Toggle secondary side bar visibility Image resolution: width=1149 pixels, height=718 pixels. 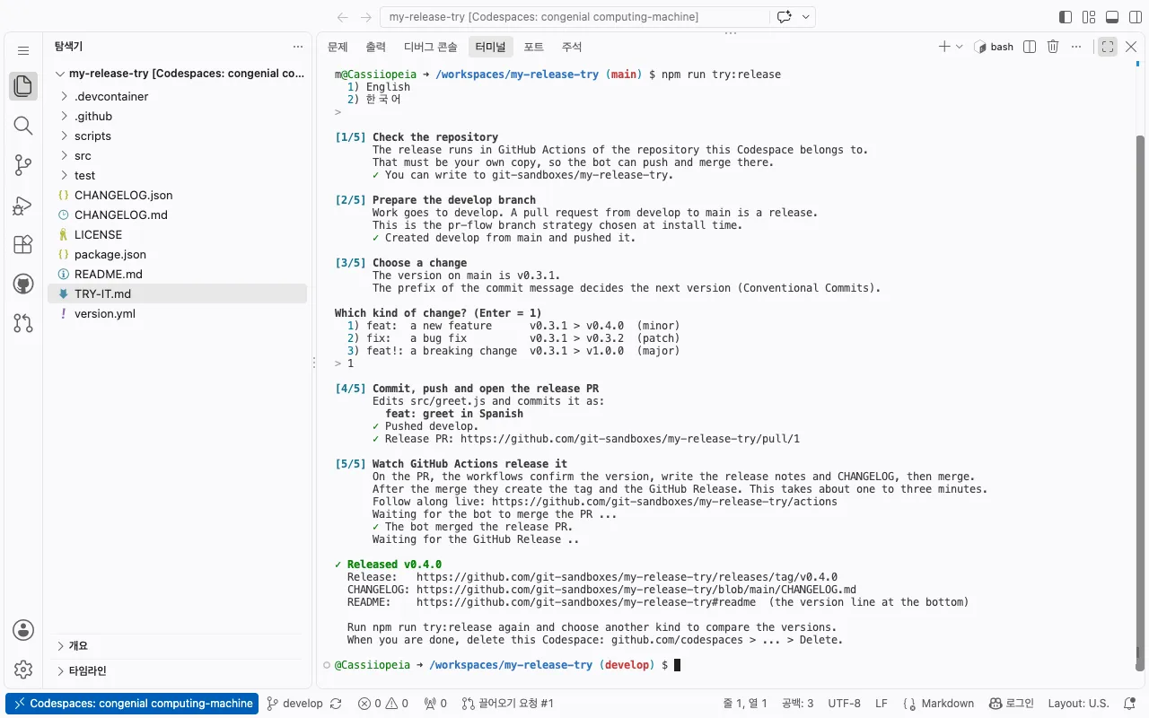(x=1134, y=17)
